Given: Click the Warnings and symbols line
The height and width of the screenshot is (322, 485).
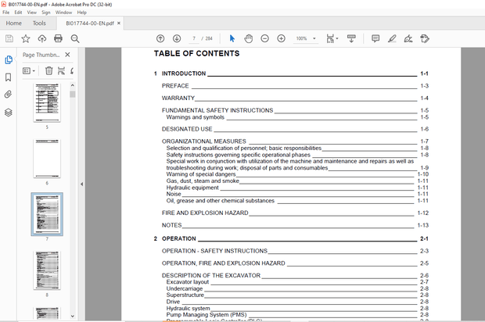Looking at the screenshot, I should [297, 117].
